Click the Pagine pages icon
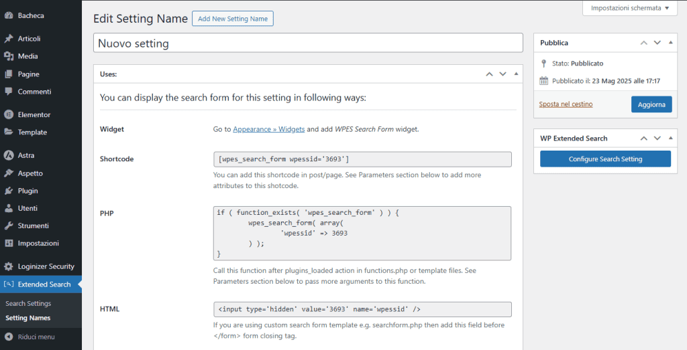687x350 pixels. point(9,74)
